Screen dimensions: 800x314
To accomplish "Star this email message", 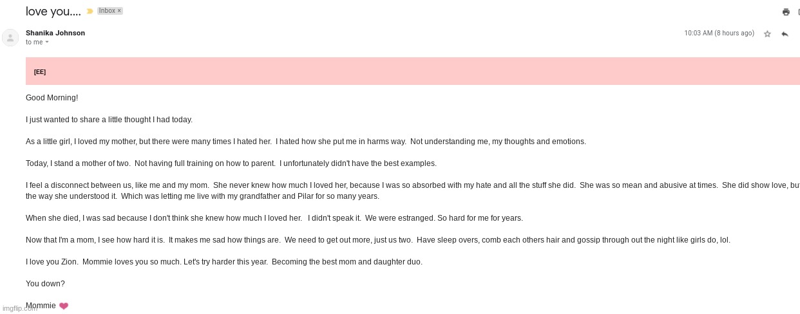I will tap(767, 33).
